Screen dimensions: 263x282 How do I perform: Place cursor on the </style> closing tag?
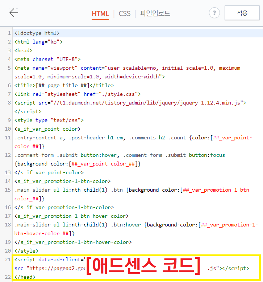point(26,251)
